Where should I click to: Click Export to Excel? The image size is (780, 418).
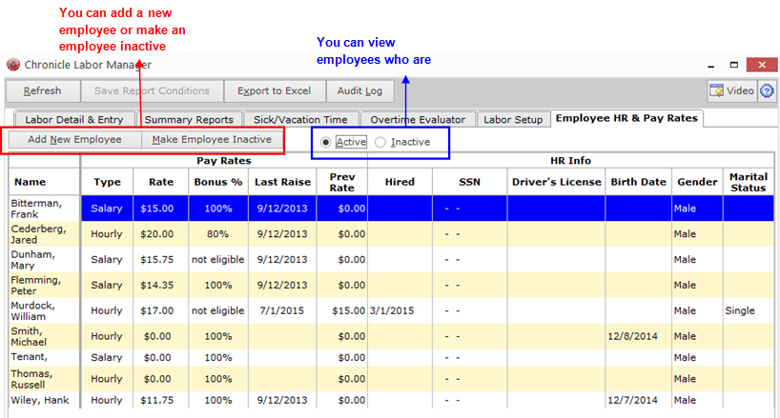pos(274,90)
